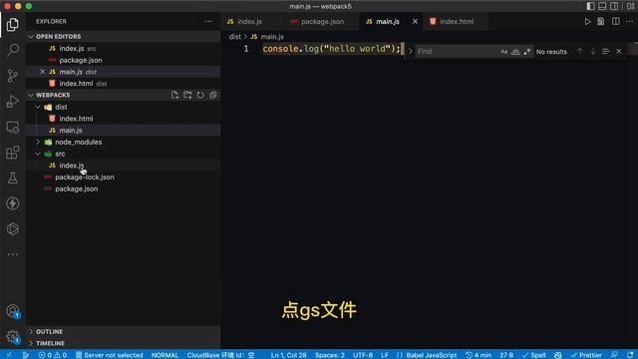Screen dimensions: 638x359
Task: Open Explorer views and more actions menu
Action: 208,21
